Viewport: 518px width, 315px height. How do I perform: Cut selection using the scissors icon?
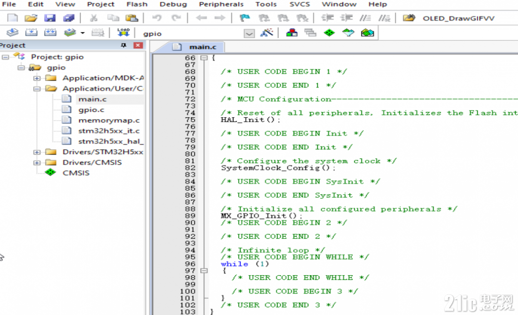94,18
